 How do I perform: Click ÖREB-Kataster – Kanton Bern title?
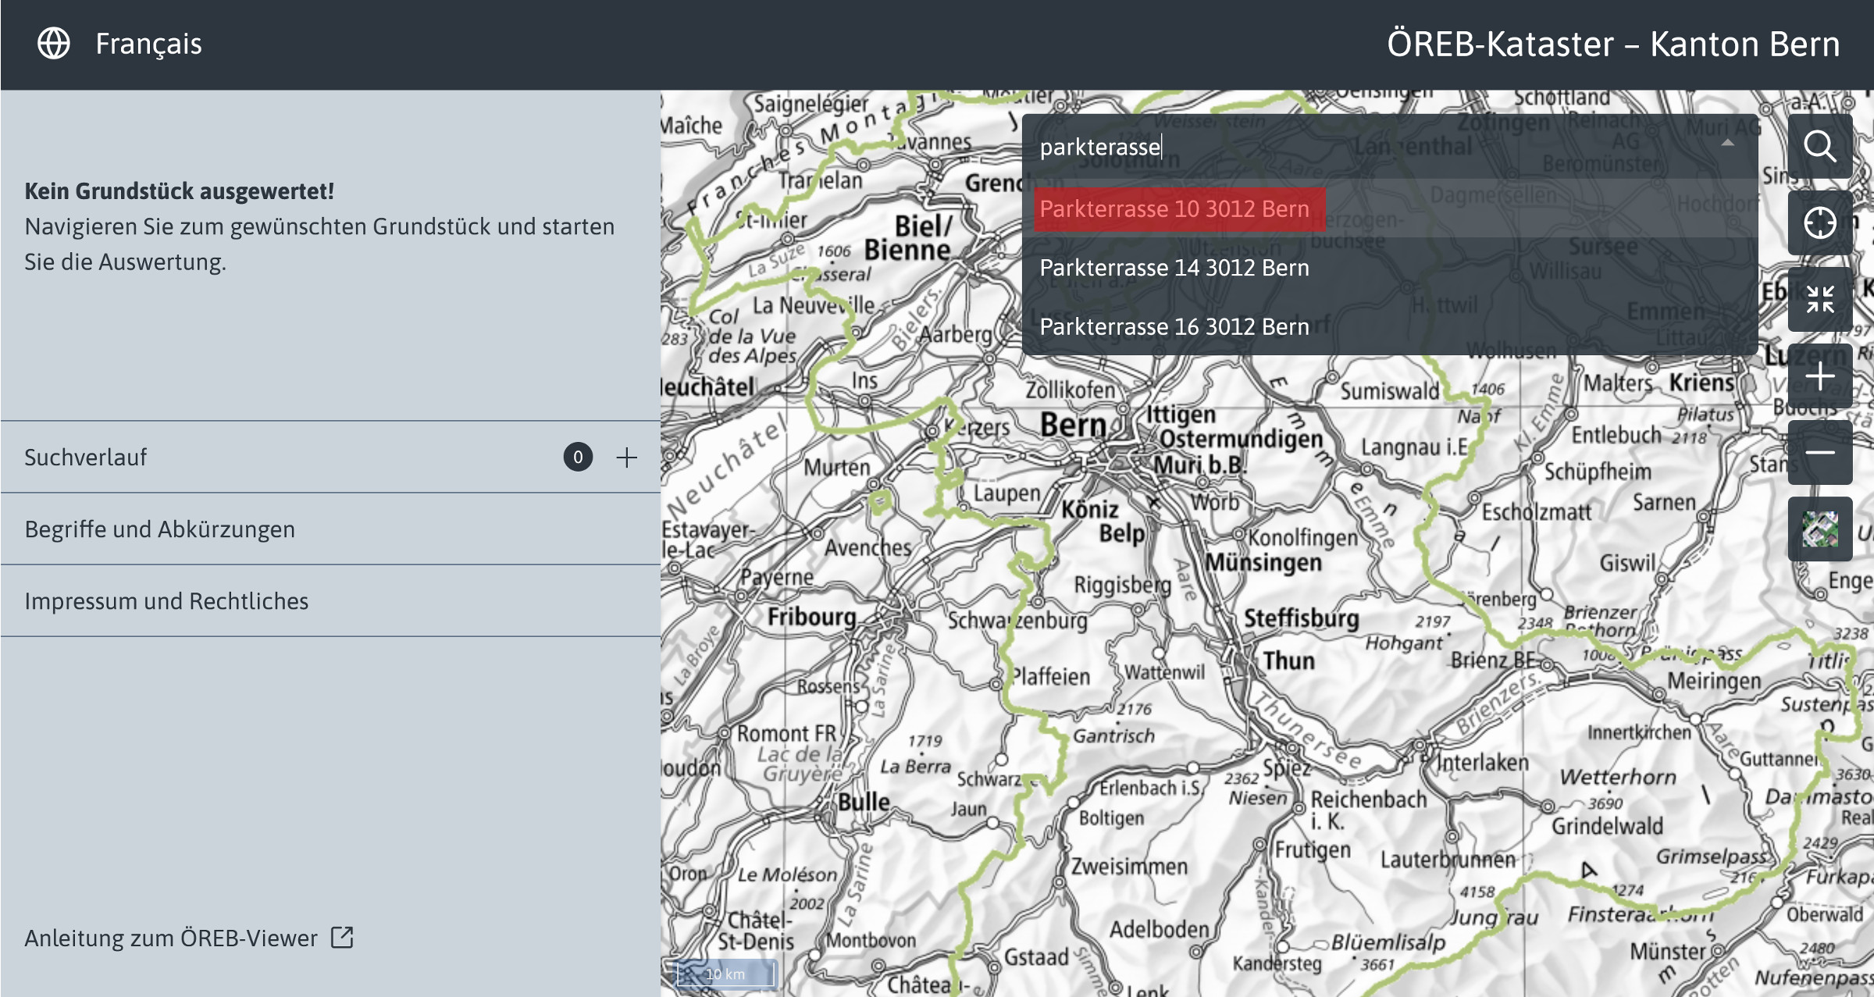pyautogui.click(x=1613, y=44)
